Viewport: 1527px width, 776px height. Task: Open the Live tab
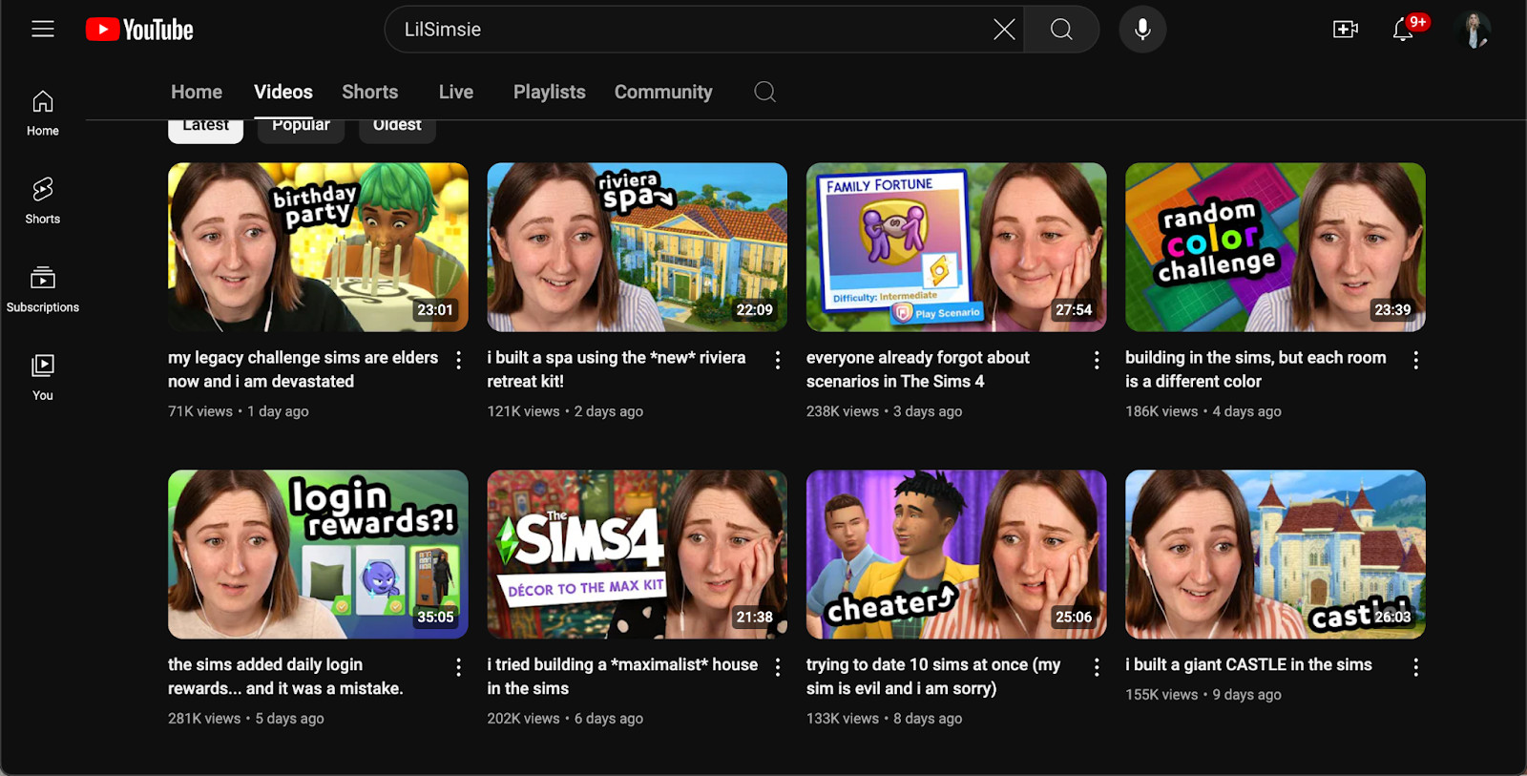(x=456, y=92)
